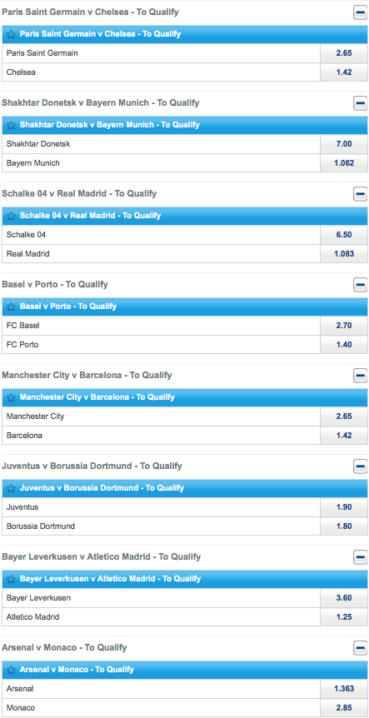Image resolution: width=369 pixels, height=718 pixels.
Task: Select Chelsea odds 1.42
Action: [344, 72]
